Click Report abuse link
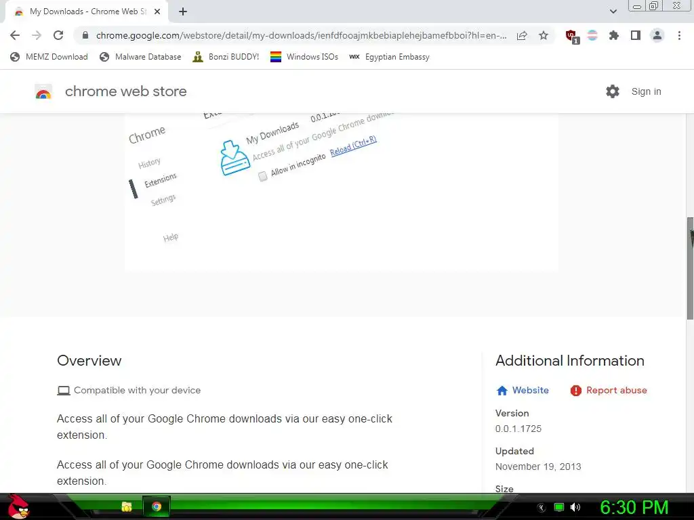694x520 pixels. [609, 390]
